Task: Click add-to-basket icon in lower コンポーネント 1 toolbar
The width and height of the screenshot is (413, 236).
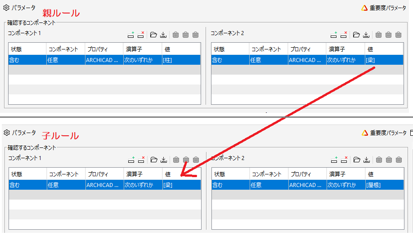Action: (x=176, y=160)
